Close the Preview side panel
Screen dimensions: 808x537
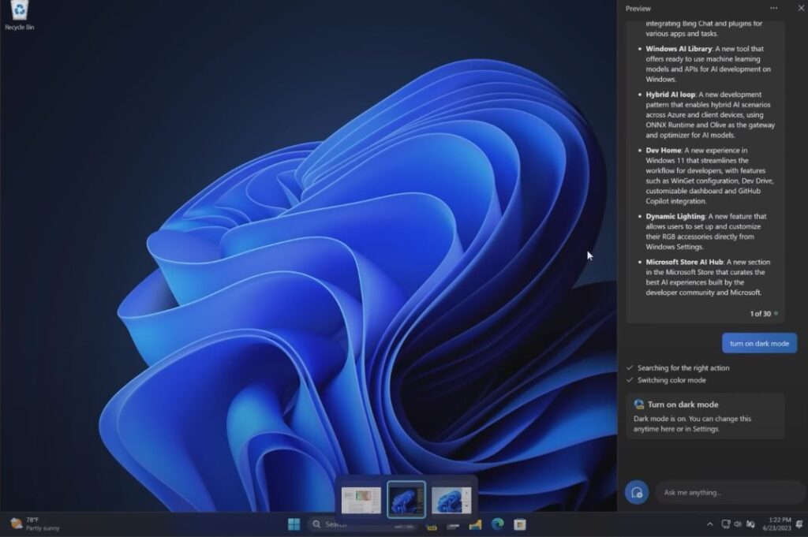point(802,8)
